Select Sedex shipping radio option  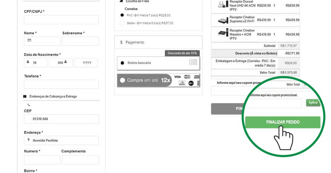coord(122,23)
